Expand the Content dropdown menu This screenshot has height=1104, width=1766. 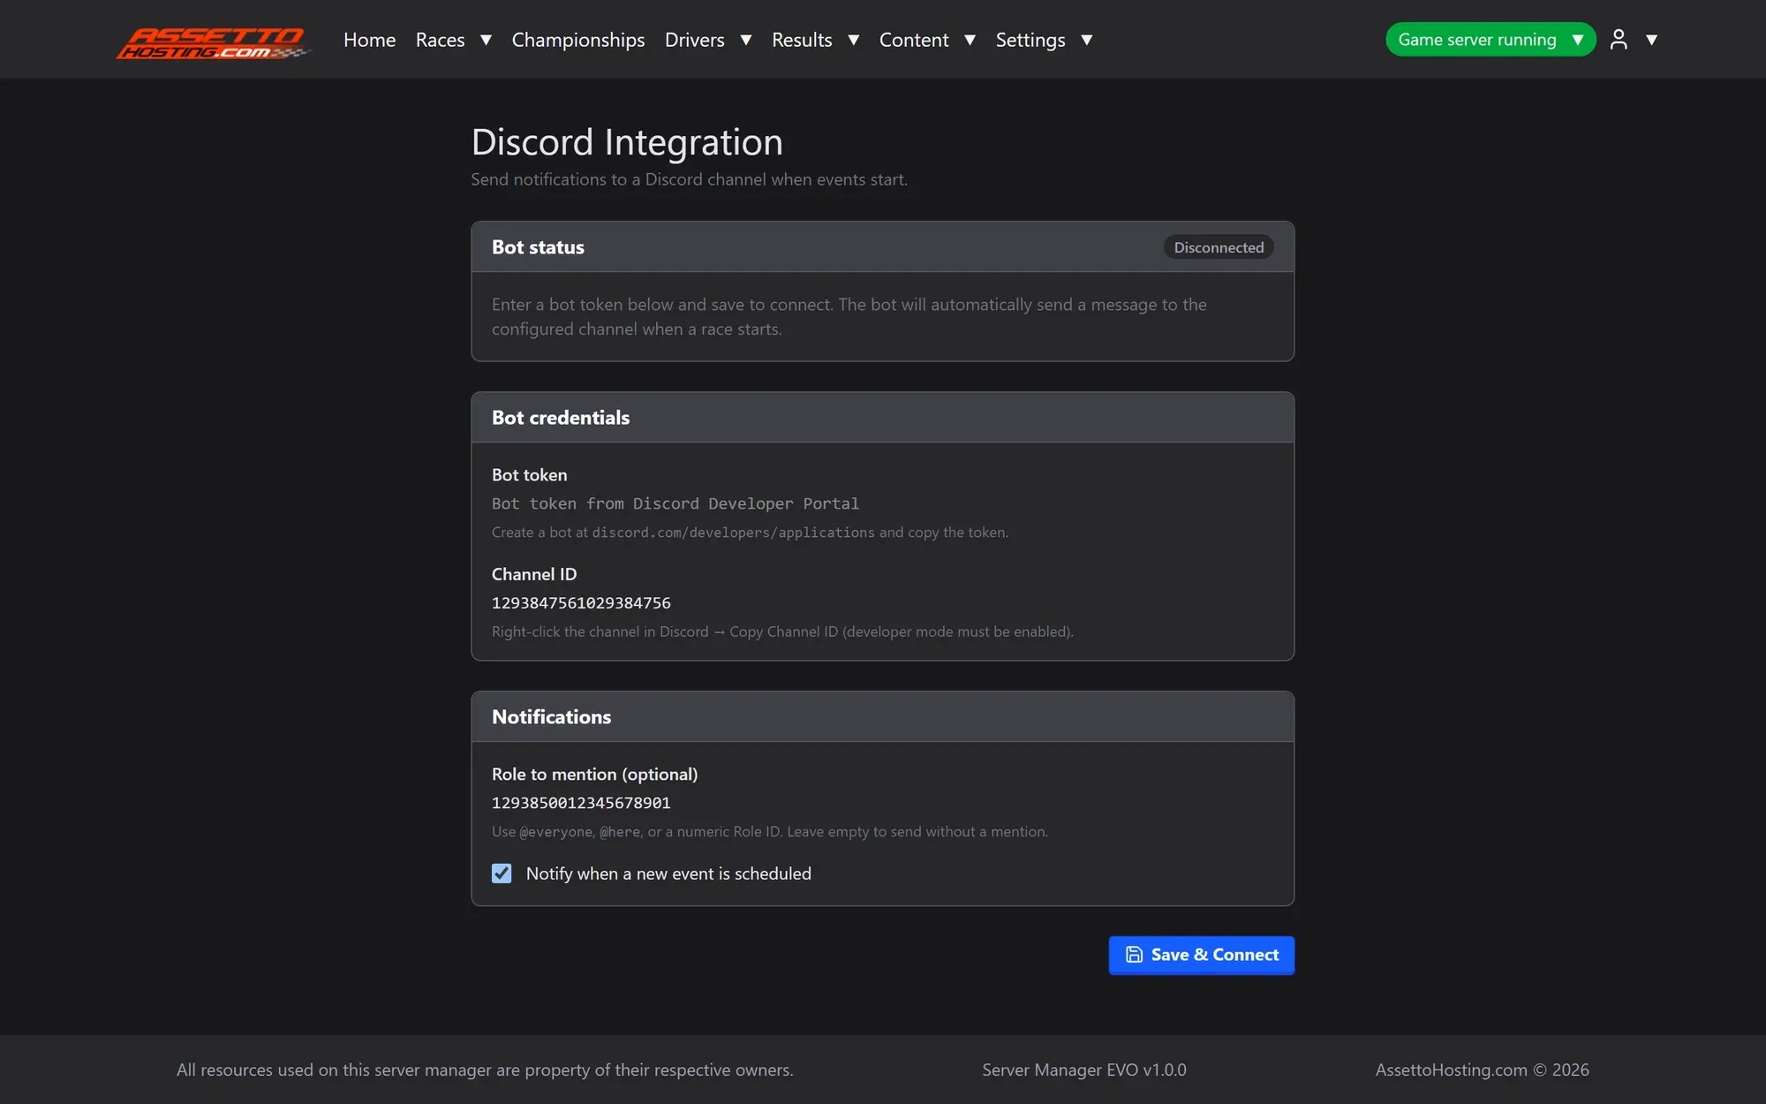[x=927, y=40]
